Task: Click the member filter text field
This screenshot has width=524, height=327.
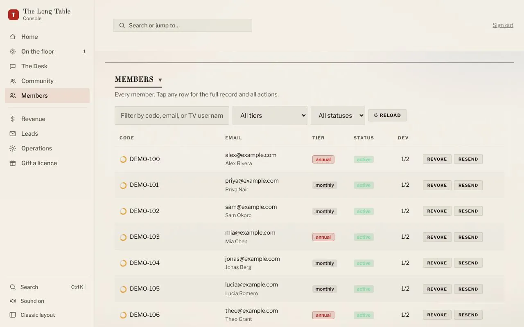Action: coord(172,116)
